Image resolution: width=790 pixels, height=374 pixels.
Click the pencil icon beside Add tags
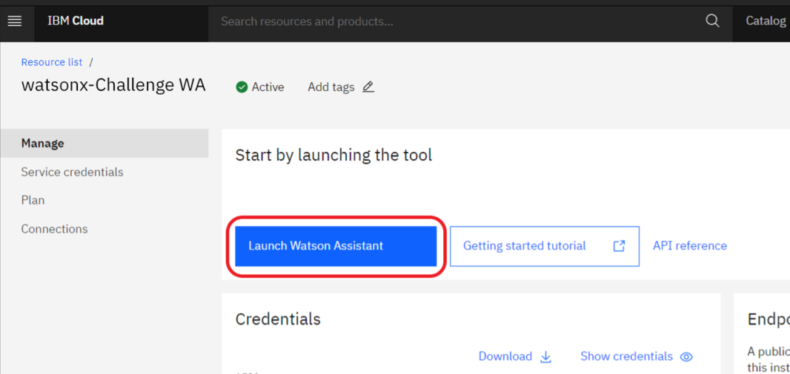(368, 87)
